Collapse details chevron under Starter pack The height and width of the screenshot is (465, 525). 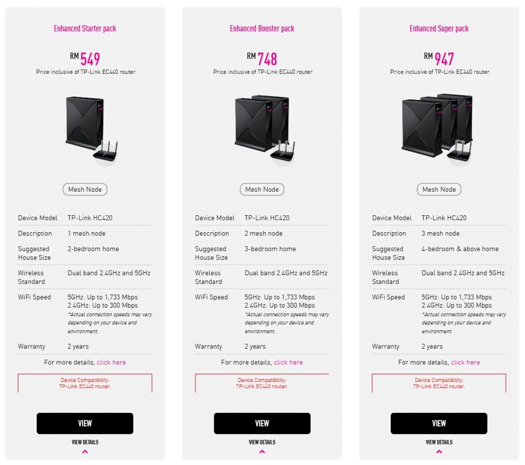tap(85, 452)
